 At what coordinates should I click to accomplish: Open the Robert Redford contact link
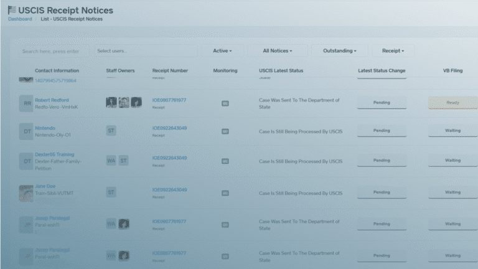click(52, 100)
